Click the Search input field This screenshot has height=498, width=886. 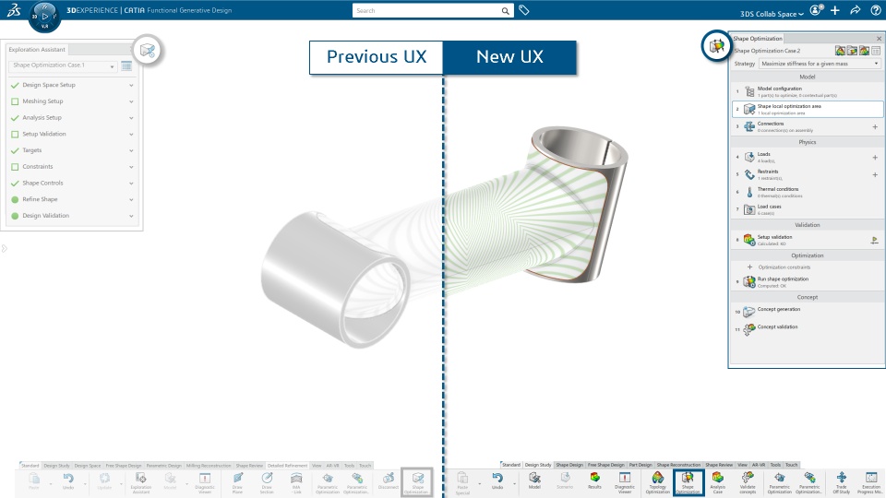(433, 11)
